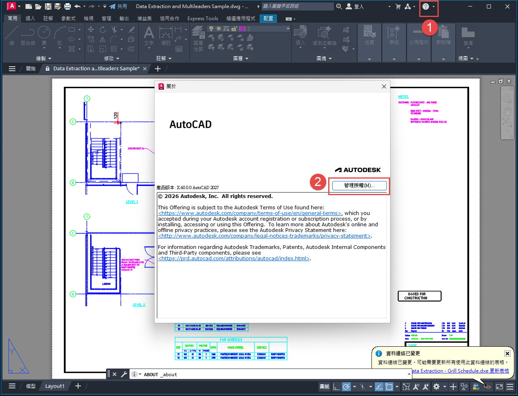Switch to the Express Tools ribbon tab
Viewport: 518px width, 396px height.
(x=203, y=19)
